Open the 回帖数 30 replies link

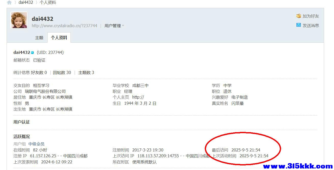pos(62,73)
